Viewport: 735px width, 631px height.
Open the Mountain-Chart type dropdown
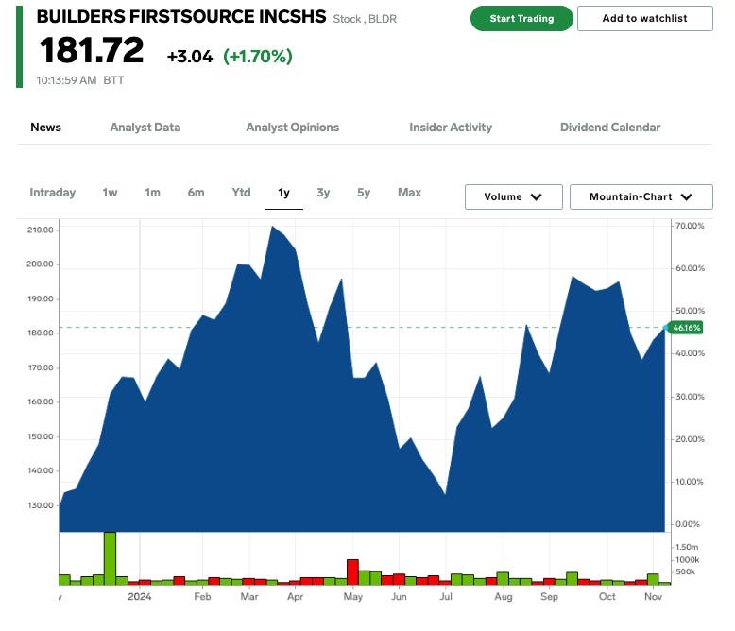641,197
